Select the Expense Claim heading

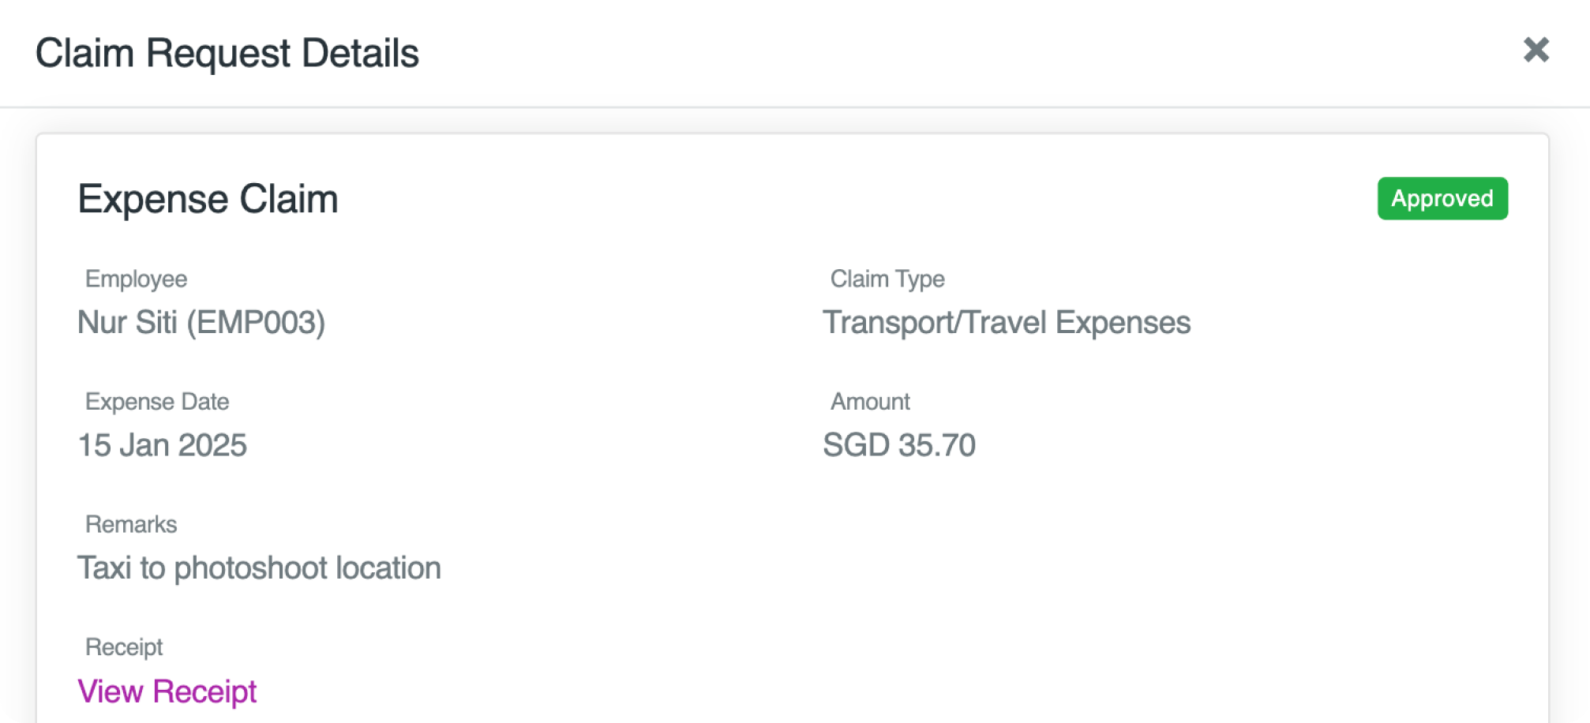208,198
